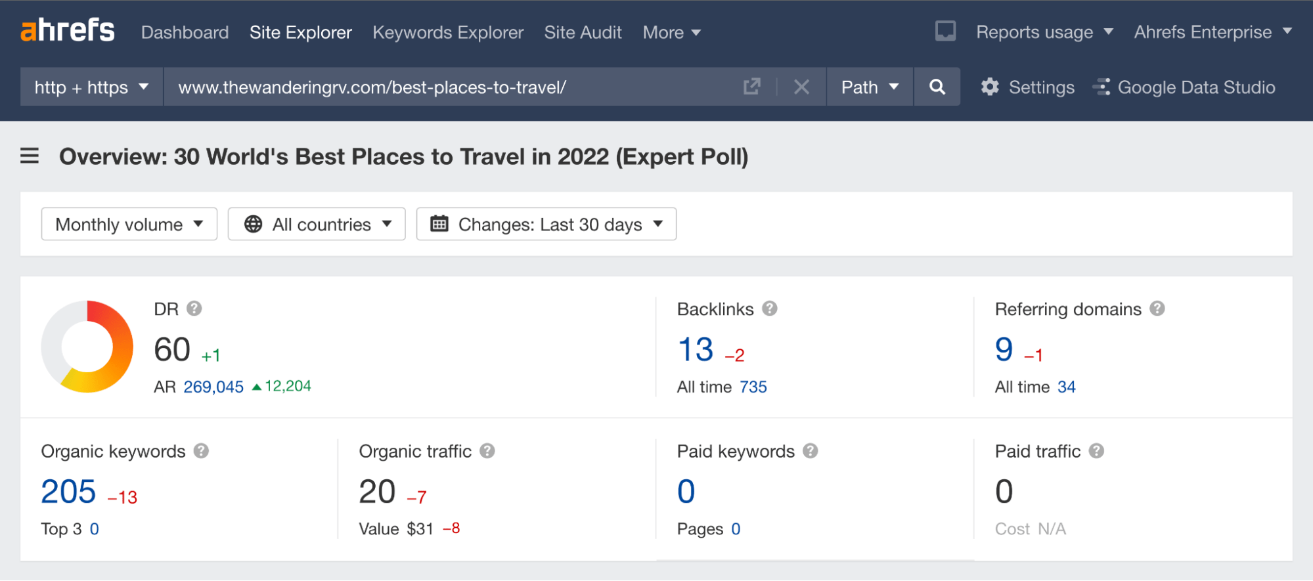Open the all-time backlinks 735 link
The height and width of the screenshot is (581, 1313).
click(753, 387)
